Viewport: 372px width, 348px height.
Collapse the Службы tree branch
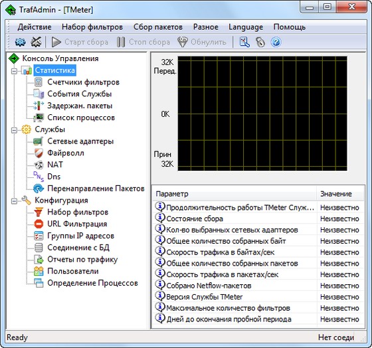(14, 130)
